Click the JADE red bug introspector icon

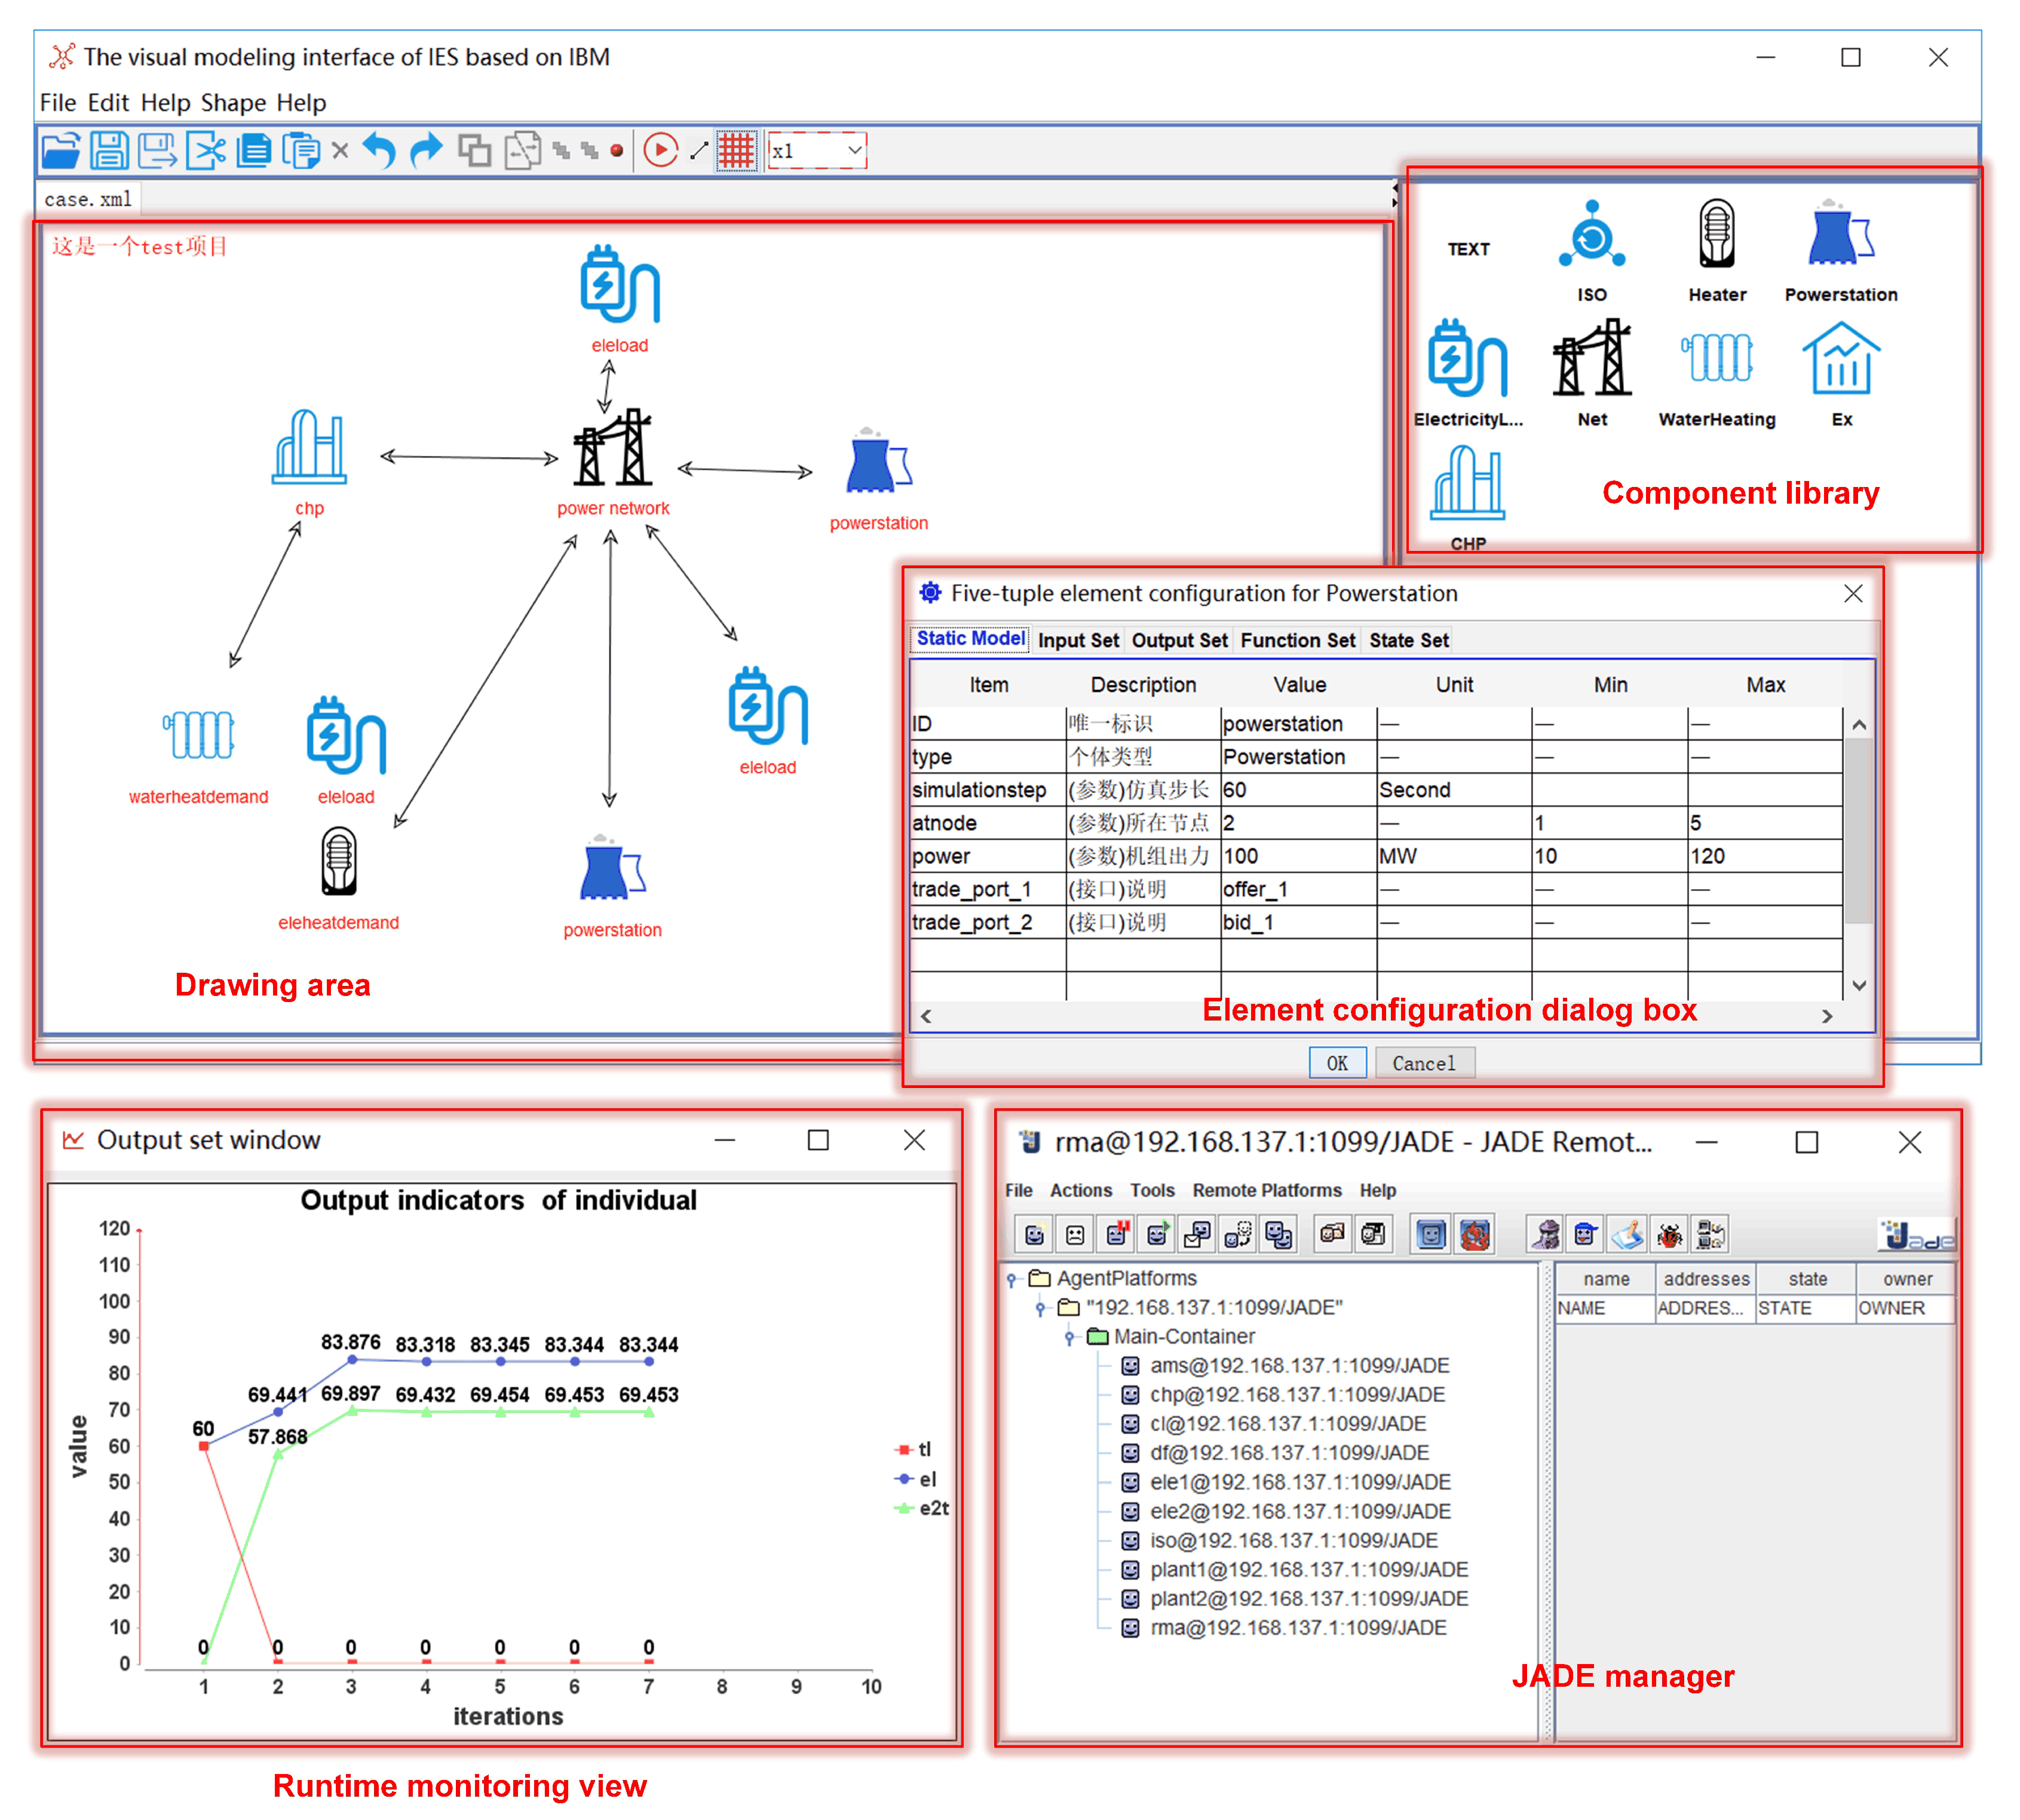tap(1668, 1235)
